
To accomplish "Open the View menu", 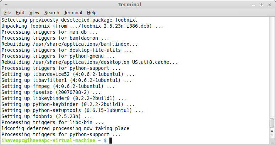I will click(34, 13).
